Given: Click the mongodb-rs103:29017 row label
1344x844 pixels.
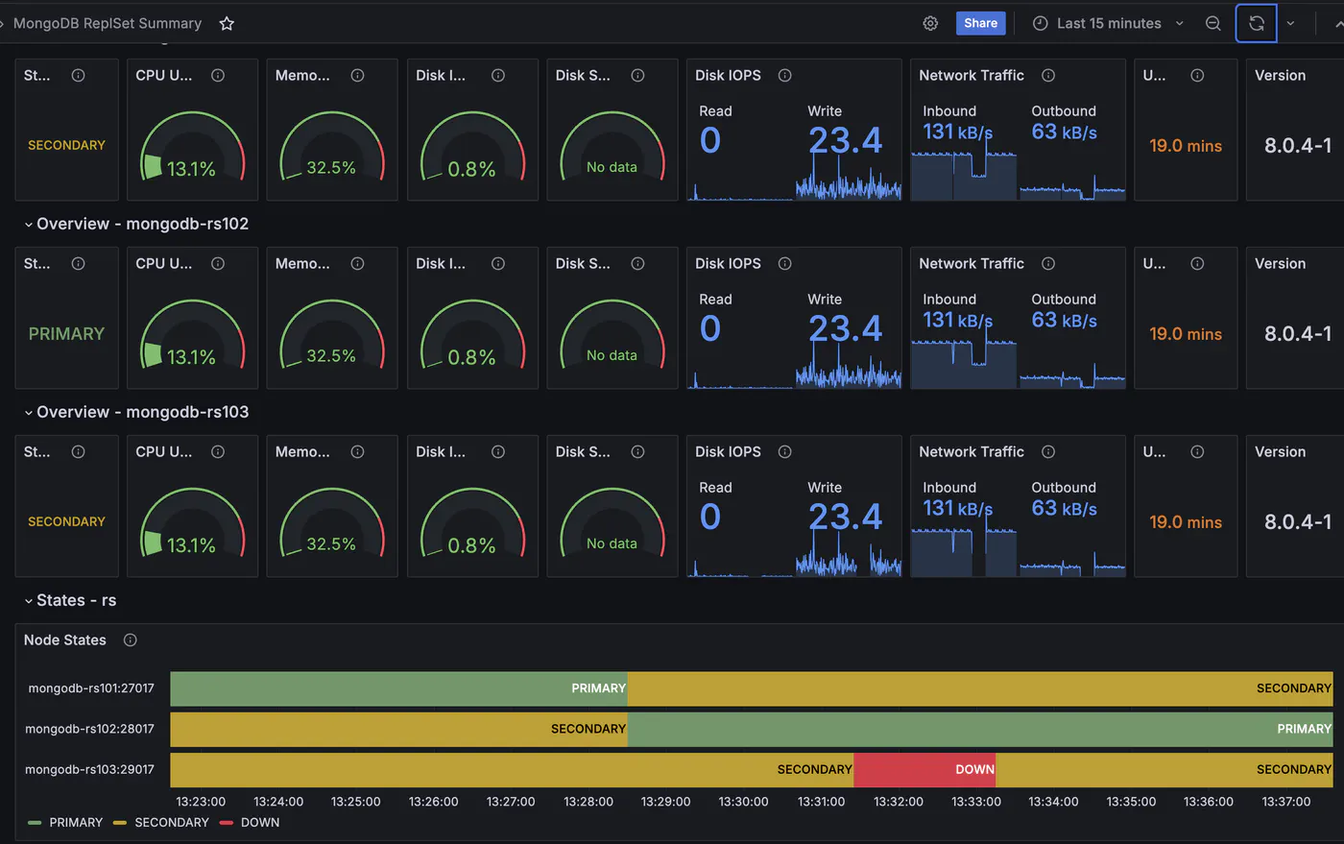Looking at the screenshot, I should [x=89, y=769].
